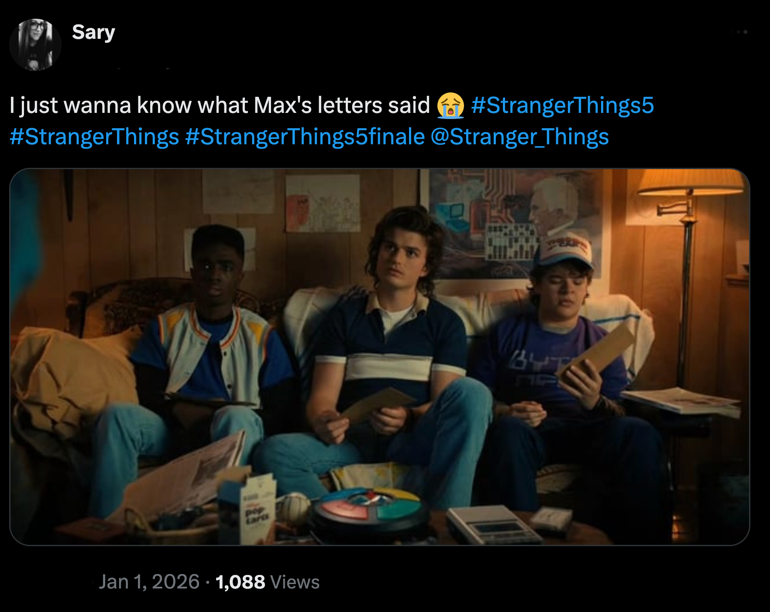Open the #StrangerThings5 hashtag
This screenshot has width=770, height=612.
[562, 105]
